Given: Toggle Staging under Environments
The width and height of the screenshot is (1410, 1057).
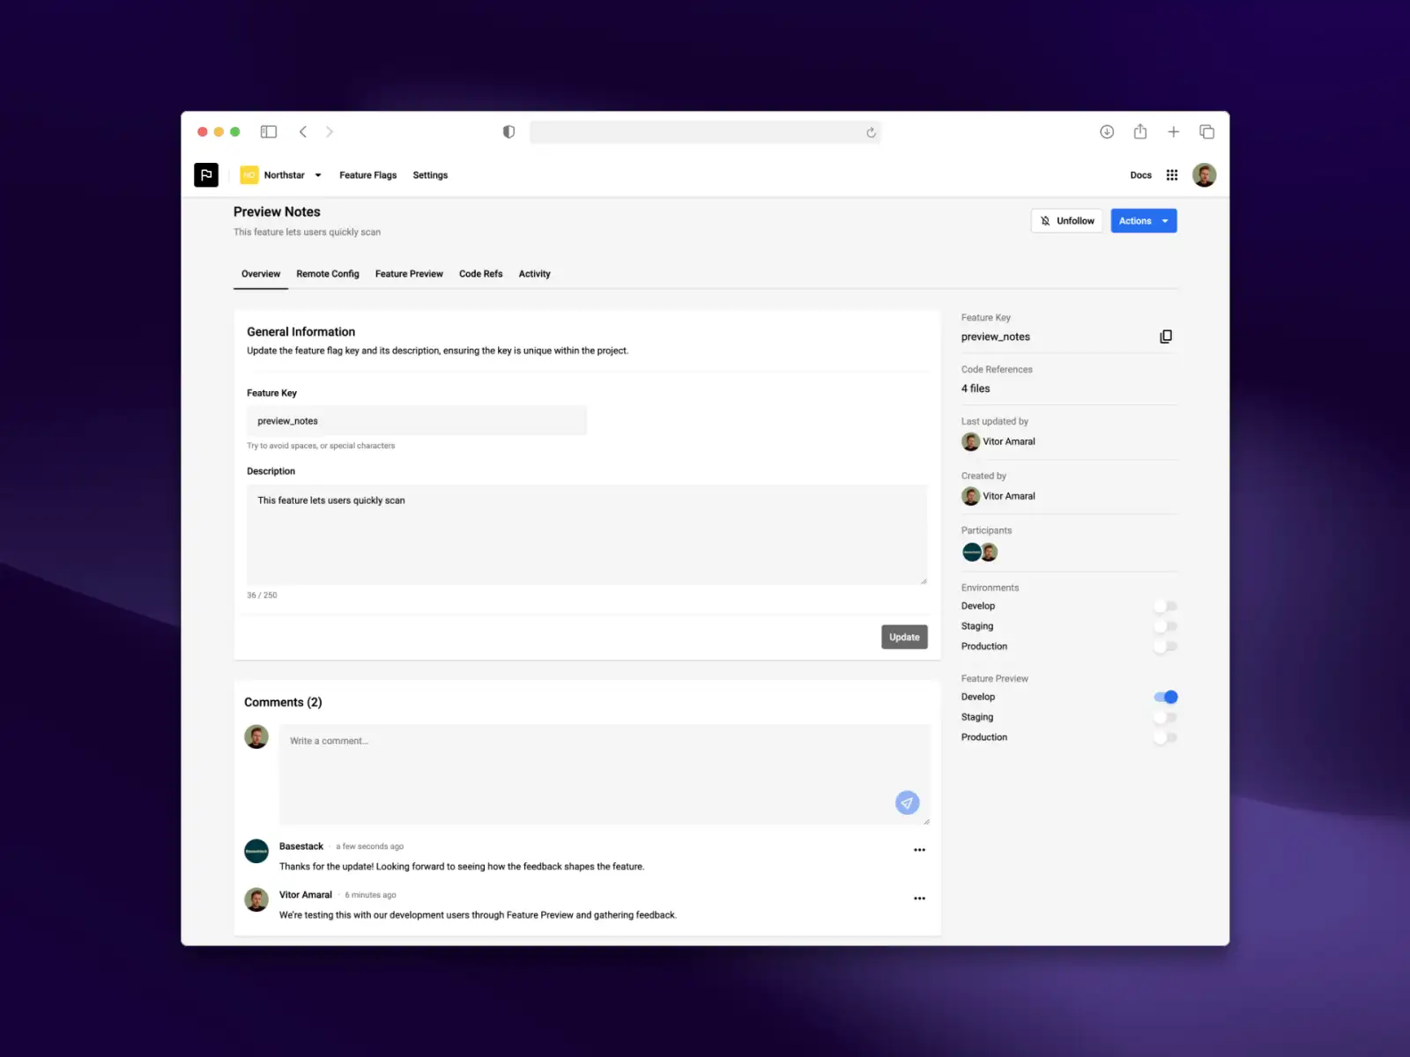Looking at the screenshot, I should click(1165, 626).
